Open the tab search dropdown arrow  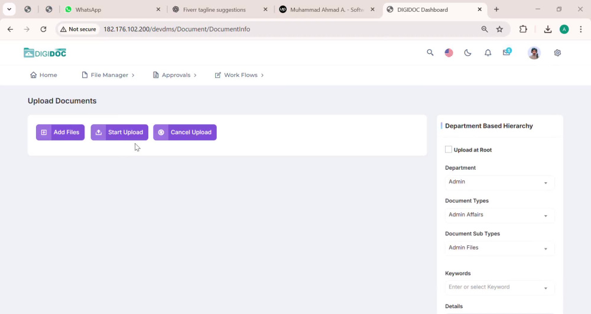click(9, 9)
